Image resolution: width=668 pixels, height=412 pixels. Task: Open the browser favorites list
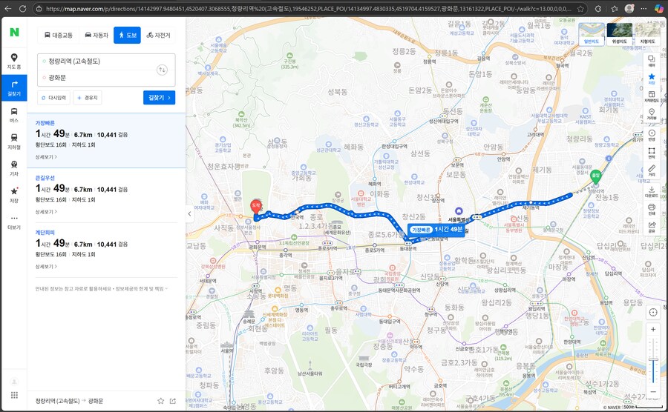(614, 8)
